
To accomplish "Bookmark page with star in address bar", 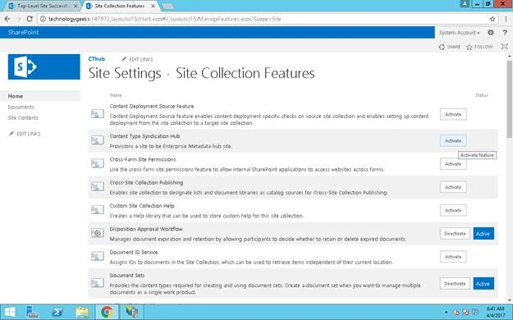I will (492, 19).
